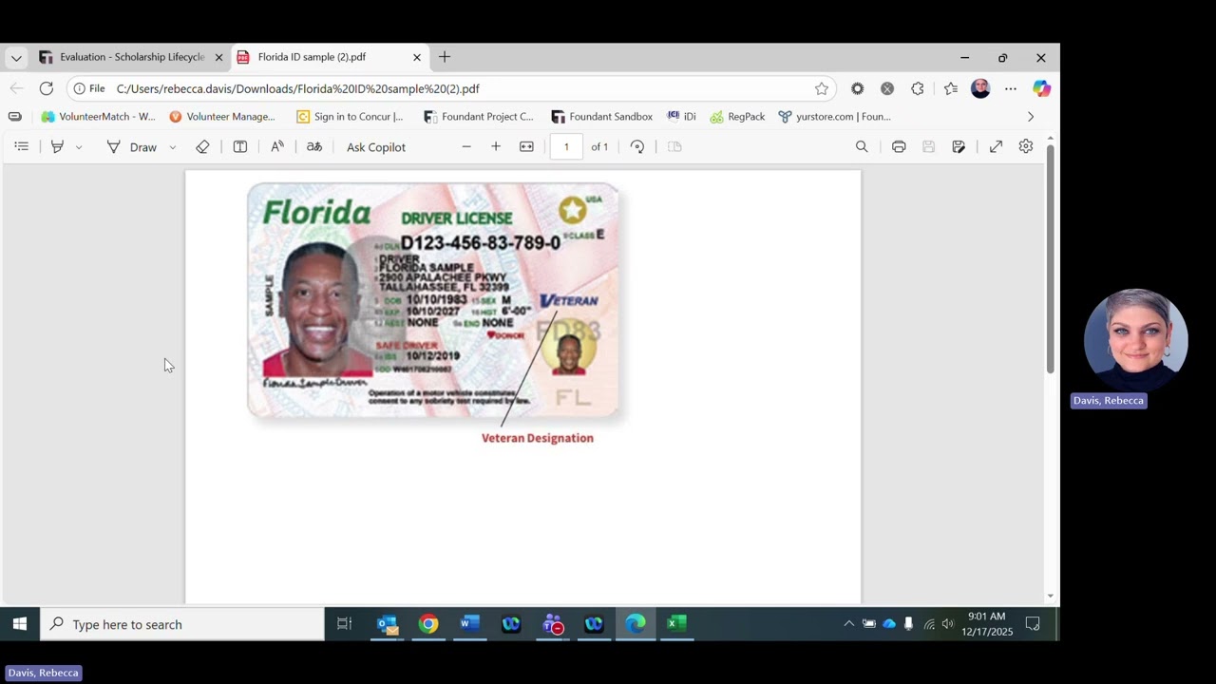Open the Extensions puzzle icon

[x=917, y=88]
